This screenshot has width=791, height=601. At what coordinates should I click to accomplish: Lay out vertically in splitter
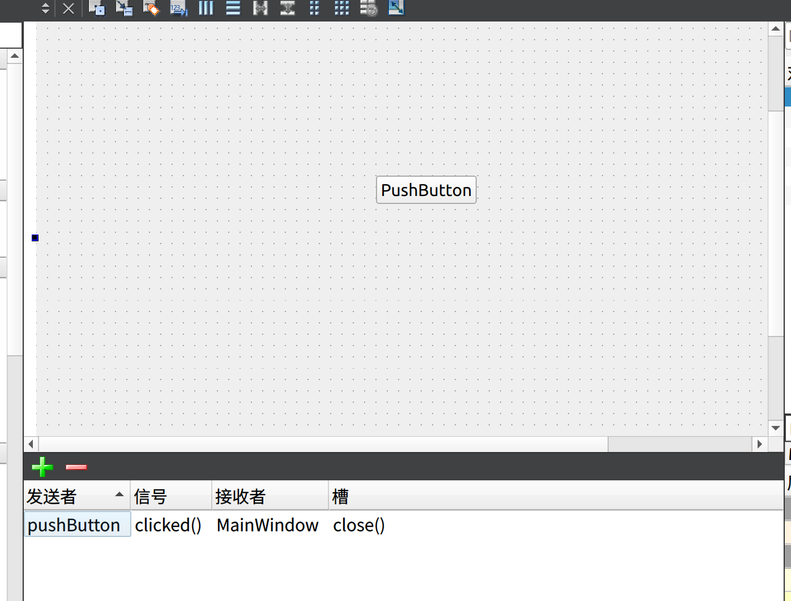pyautogui.click(x=288, y=8)
